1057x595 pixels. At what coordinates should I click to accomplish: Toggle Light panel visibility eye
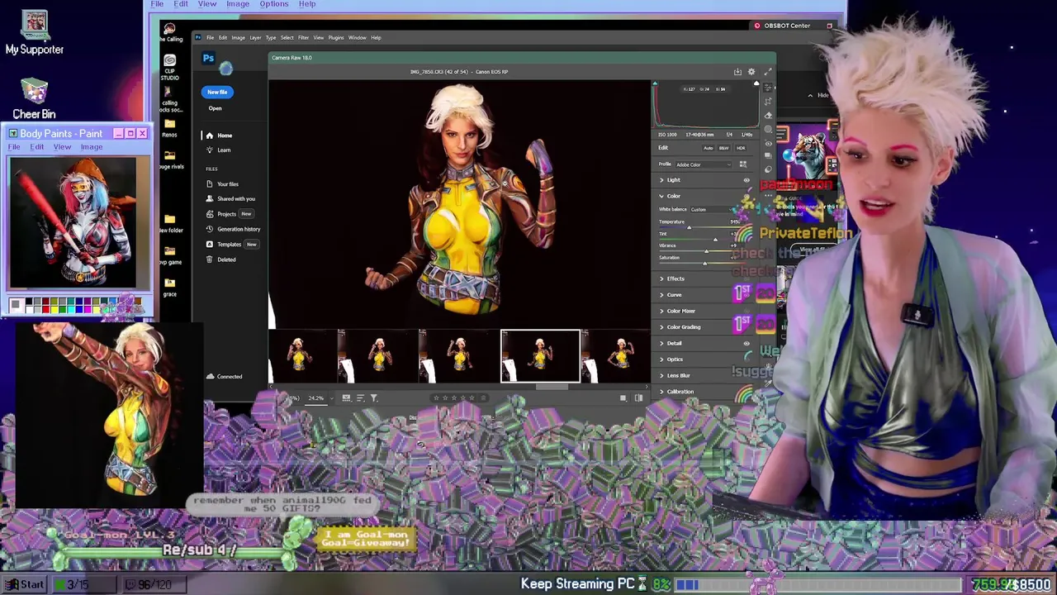747,180
